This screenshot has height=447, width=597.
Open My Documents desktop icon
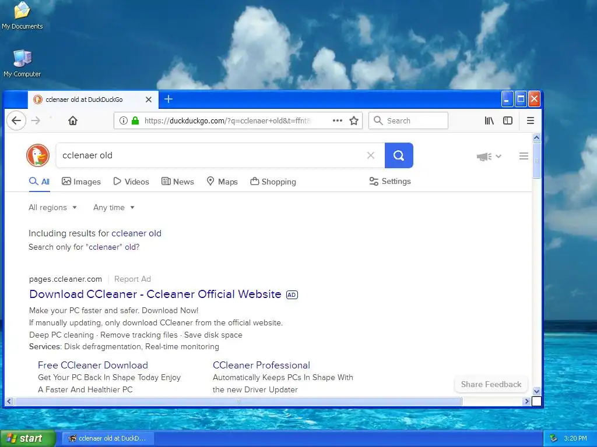[22, 16]
